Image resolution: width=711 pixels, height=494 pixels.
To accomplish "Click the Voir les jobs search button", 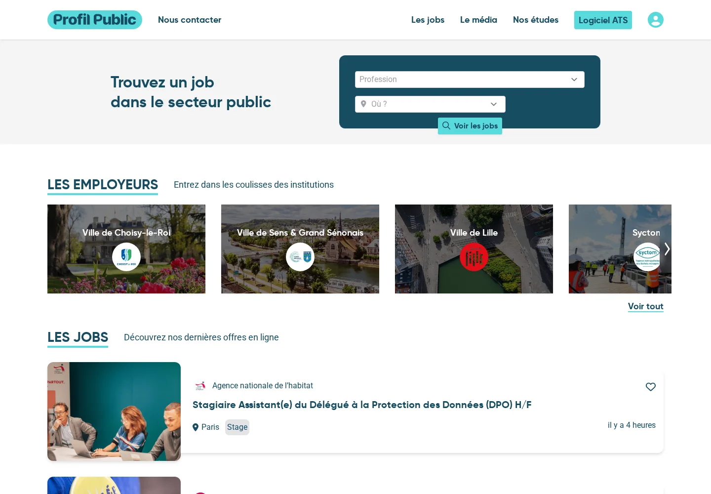I will pos(470,126).
